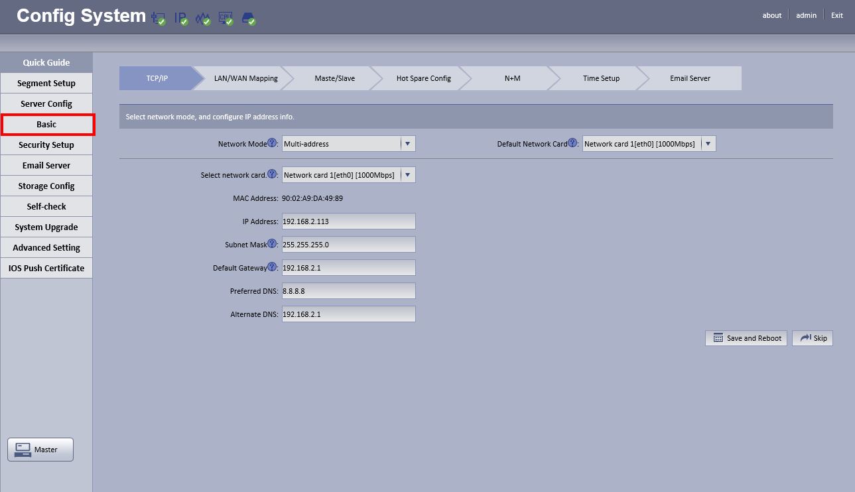Click the Master button at bottom left

point(40,450)
